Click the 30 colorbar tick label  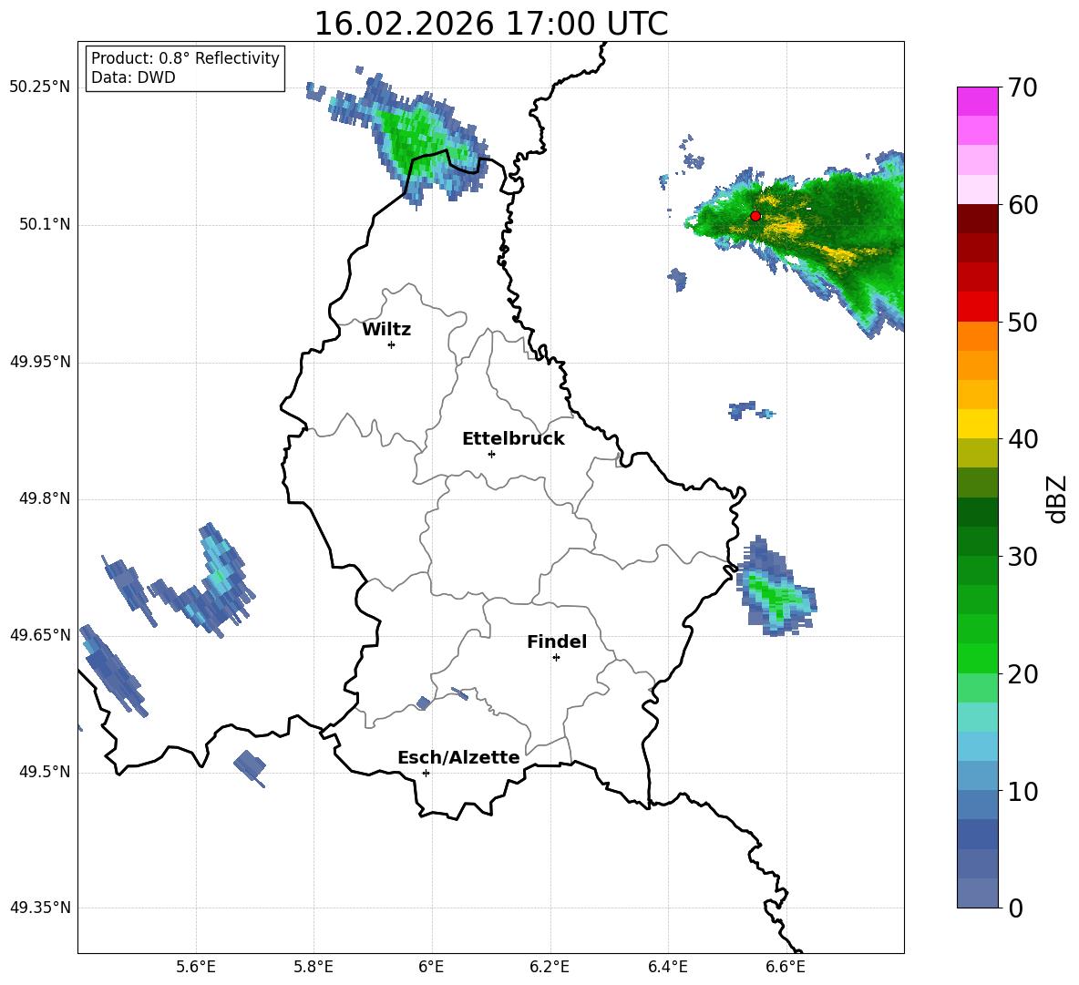coord(1022,557)
